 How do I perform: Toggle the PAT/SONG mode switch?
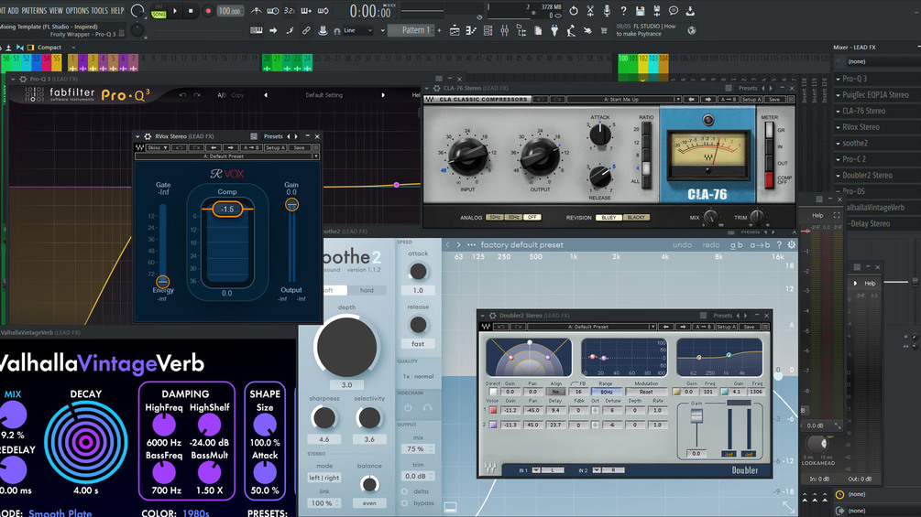(x=159, y=11)
